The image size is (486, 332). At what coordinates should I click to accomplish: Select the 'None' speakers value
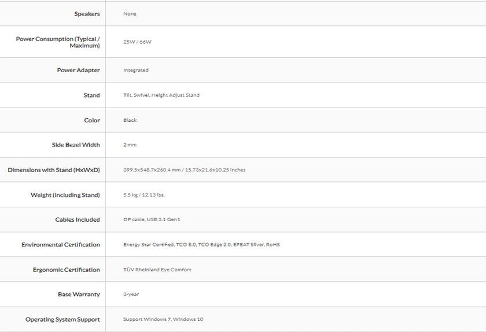click(130, 14)
